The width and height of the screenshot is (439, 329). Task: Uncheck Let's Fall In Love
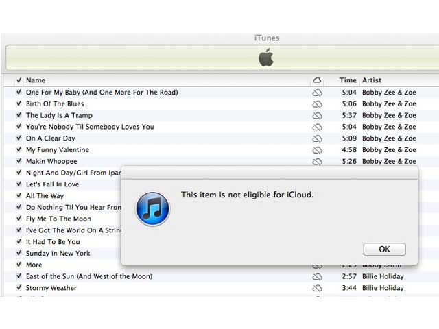pyautogui.click(x=19, y=184)
